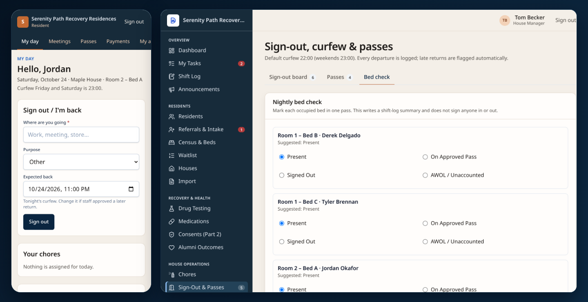Screen dimensions: 588x302
Task: Switch to the Sign-out board tab
Action: pyautogui.click(x=292, y=77)
